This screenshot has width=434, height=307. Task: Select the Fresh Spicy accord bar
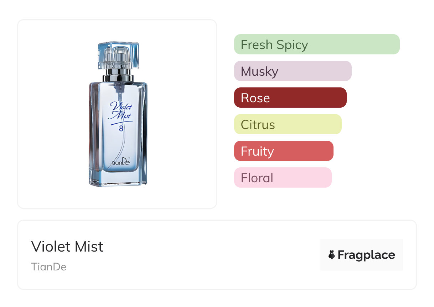pyautogui.click(x=316, y=44)
